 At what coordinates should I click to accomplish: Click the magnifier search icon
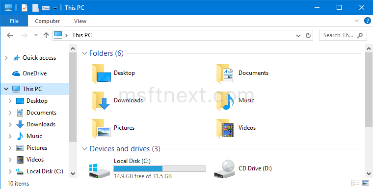[360, 35]
